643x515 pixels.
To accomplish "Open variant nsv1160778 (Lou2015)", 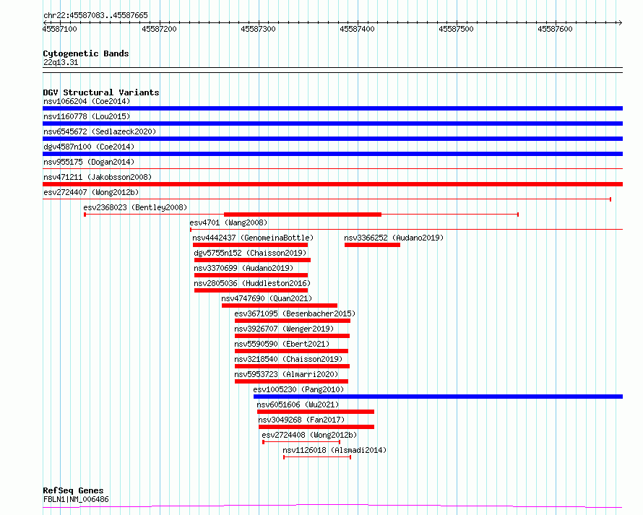I will coord(87,116).
